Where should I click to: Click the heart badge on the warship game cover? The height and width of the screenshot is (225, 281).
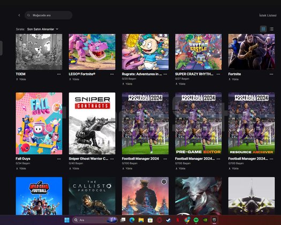click(x=164, y=182)
